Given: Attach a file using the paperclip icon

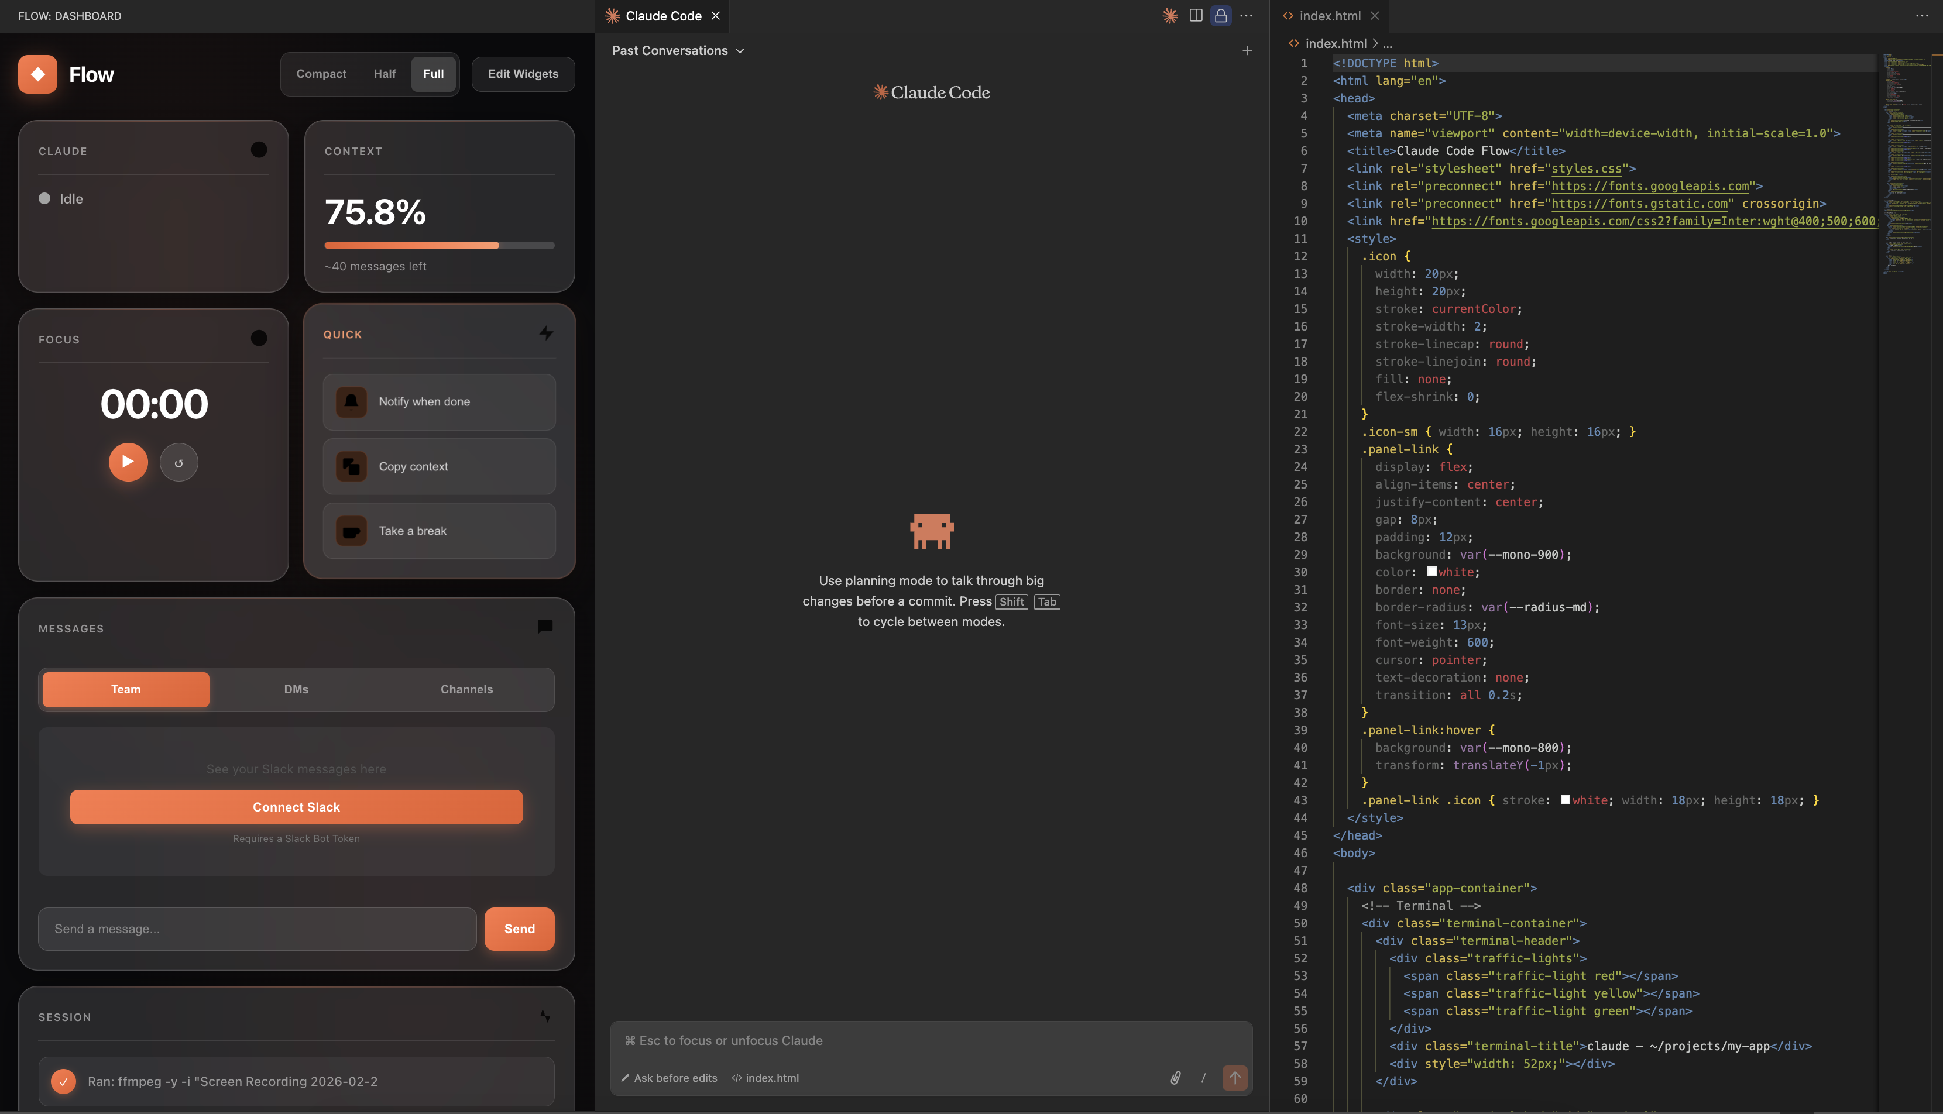Looking at the screenshot, I should (1176, 1077).
